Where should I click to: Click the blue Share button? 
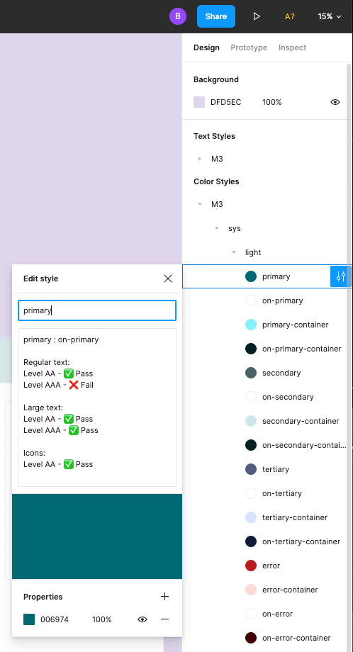tap(215, 16)
